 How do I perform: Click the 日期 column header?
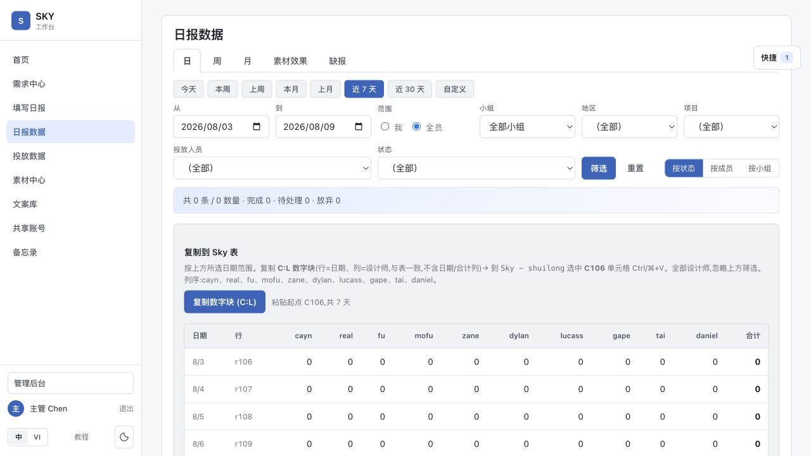point(200,336)
